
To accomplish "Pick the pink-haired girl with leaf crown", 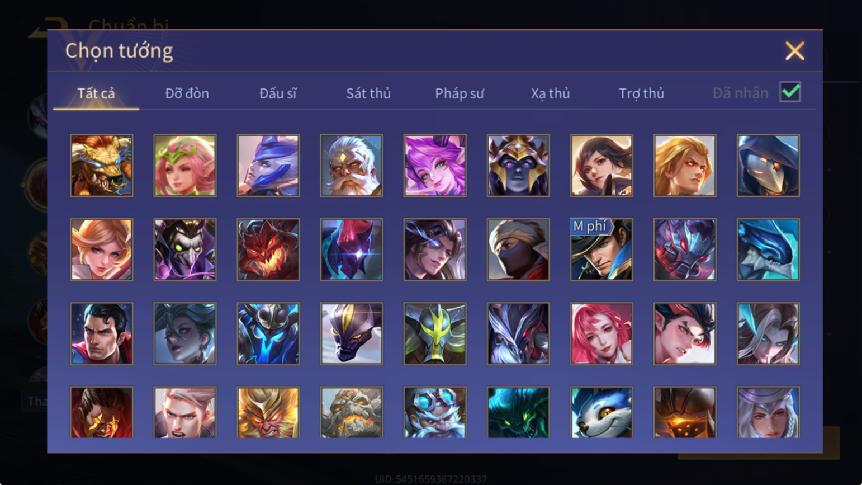I will click(x=185, y=166).
